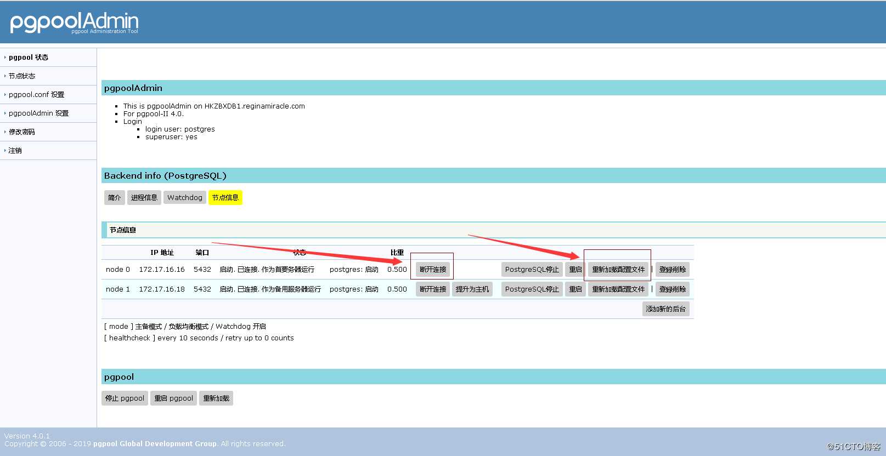886x456 pixels.
Task: Click 登録削除 for node 1
Action: (x=673, y=289)
